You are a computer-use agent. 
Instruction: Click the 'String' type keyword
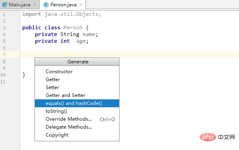pos(70,34)
